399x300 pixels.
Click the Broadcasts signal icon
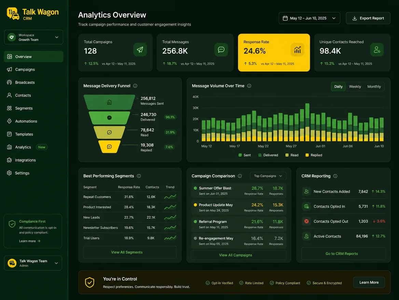pos(10,82)
